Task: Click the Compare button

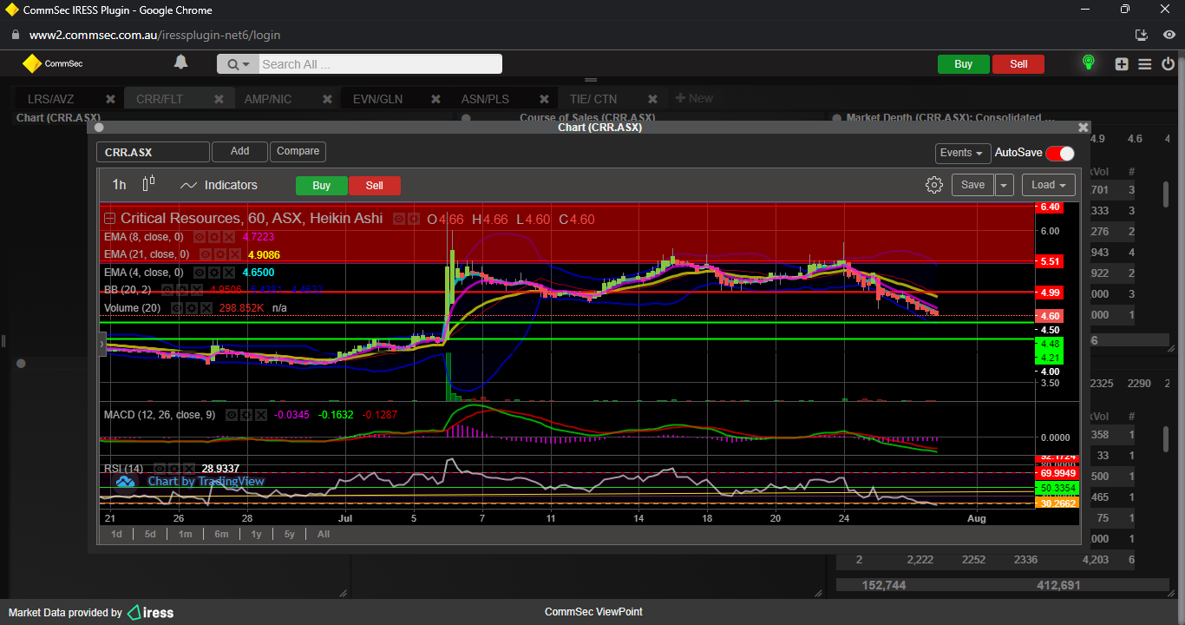Action: pyautogui.click(x=298, y=151)
